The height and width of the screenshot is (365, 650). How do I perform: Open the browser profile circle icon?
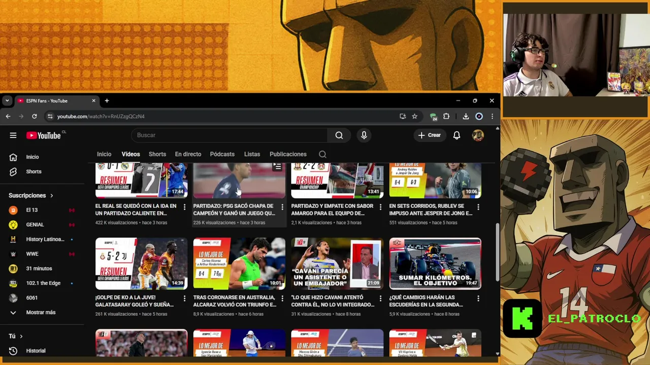coord(479,116)
